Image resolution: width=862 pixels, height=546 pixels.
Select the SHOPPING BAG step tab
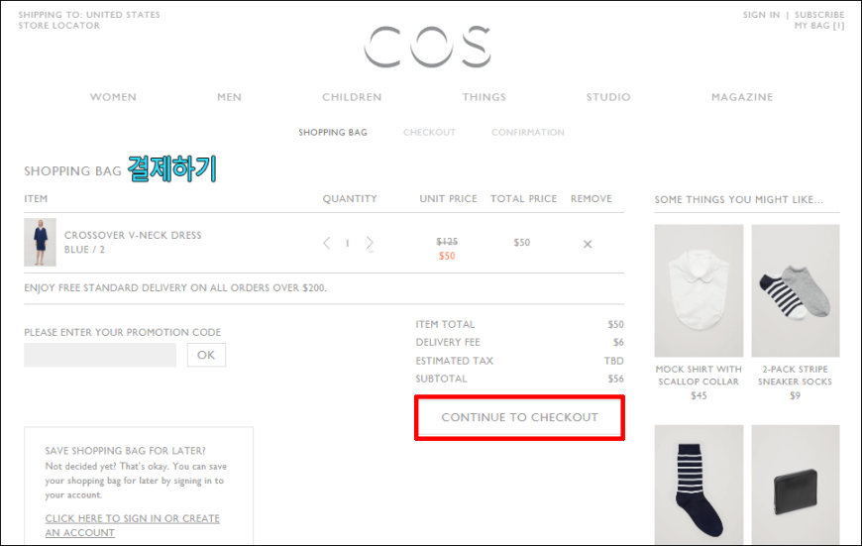[x=333, y=133]
